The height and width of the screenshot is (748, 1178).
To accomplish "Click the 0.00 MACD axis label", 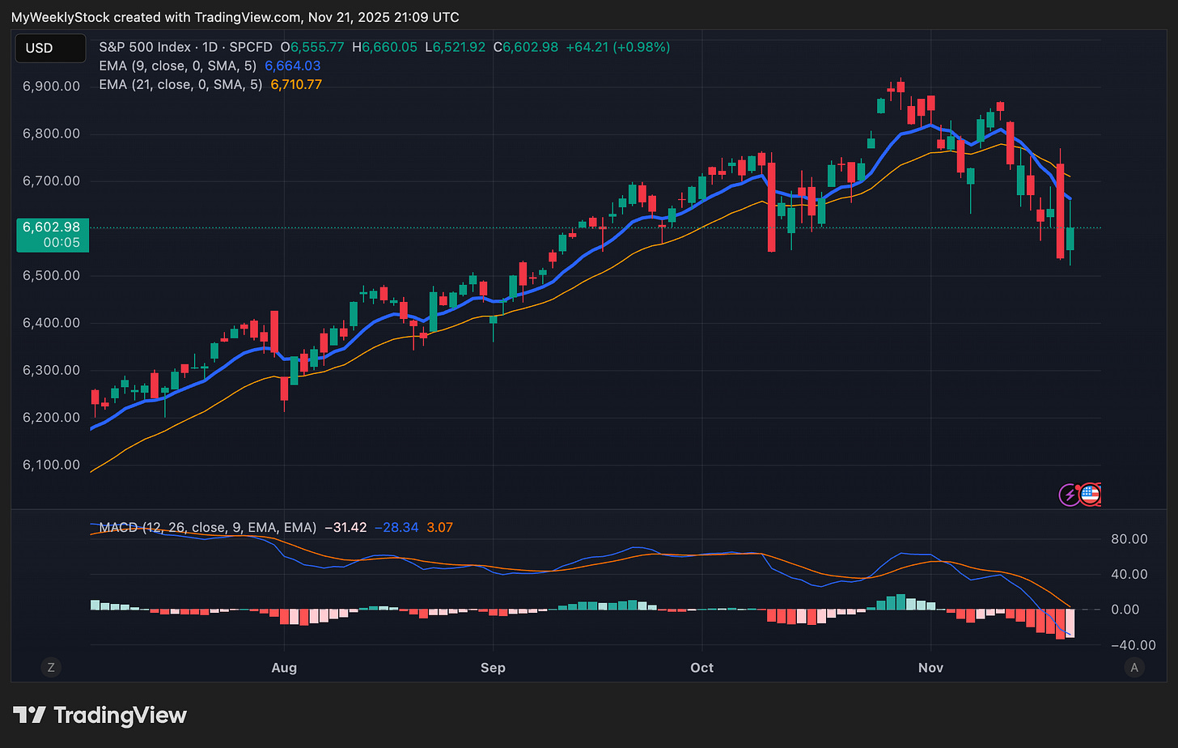I will pos(1125,610).
